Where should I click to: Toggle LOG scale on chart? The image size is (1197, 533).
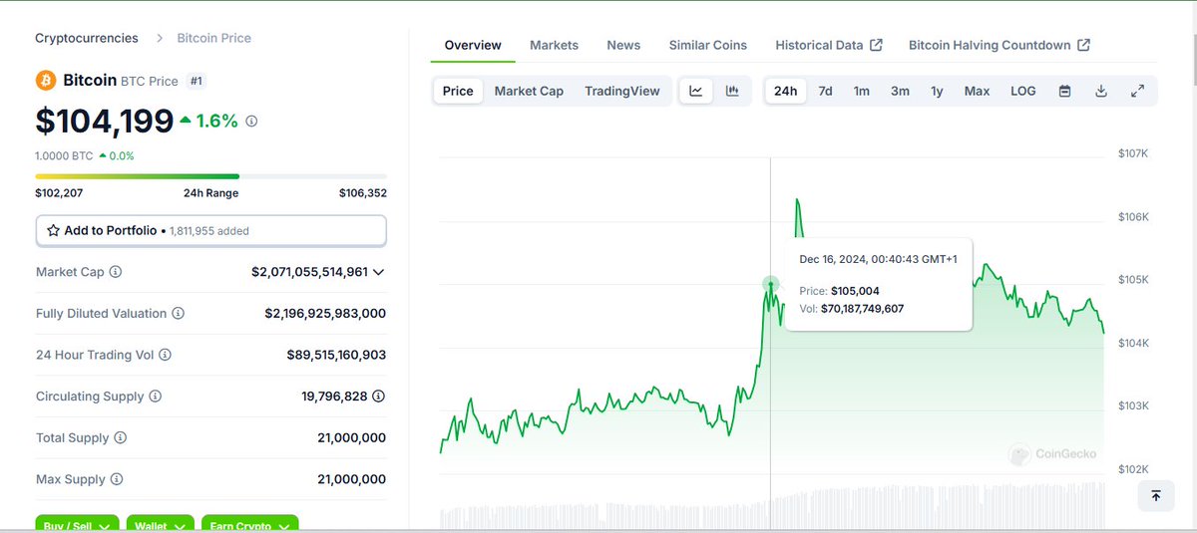click(x=1023, y=91)
